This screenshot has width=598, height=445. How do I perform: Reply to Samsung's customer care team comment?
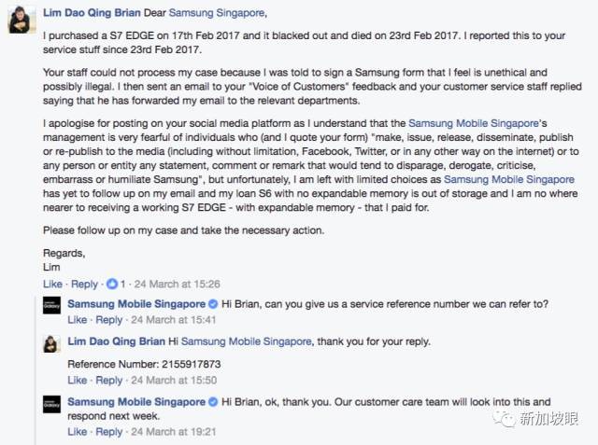point(108,432)
